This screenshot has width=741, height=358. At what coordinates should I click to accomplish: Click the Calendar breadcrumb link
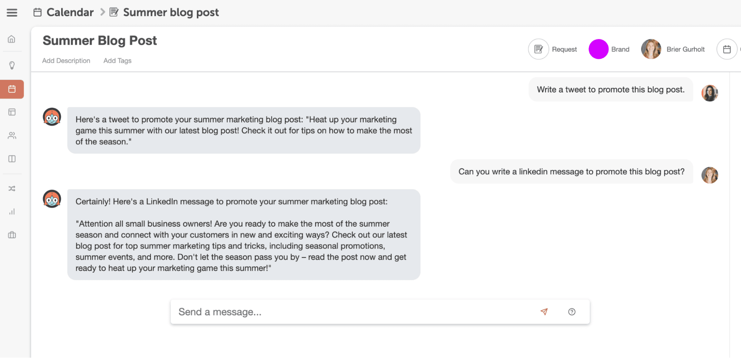[x=70, y=13]
